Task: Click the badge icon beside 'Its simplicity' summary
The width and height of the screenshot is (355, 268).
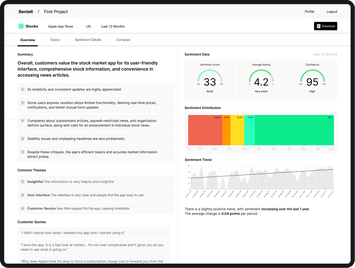Action: point(23,89)
